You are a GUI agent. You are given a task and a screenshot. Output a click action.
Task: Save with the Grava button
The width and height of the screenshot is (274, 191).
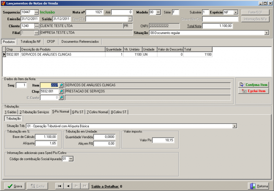(15, 186)
